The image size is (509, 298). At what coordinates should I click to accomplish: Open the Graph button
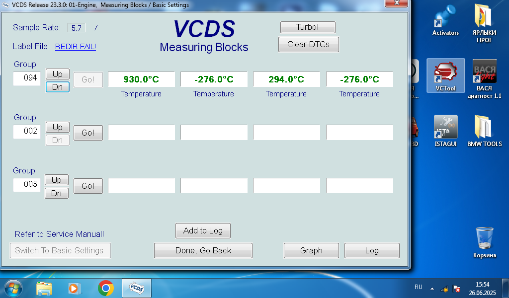tap(311, 251)
